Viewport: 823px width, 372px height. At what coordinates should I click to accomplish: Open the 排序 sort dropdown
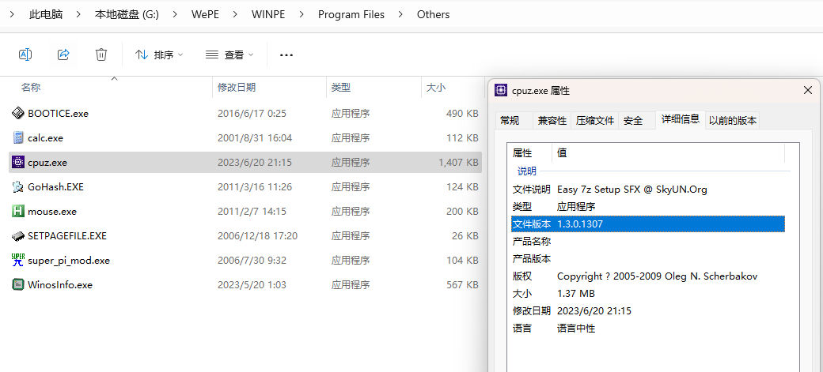pyautogui.click(x=159, y=54)
